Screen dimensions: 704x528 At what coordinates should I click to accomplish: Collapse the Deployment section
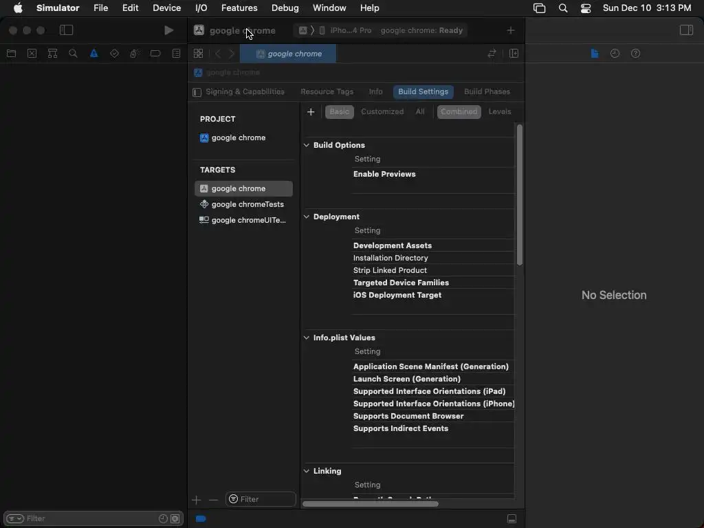pyautogui.click(x=306, y=217)
